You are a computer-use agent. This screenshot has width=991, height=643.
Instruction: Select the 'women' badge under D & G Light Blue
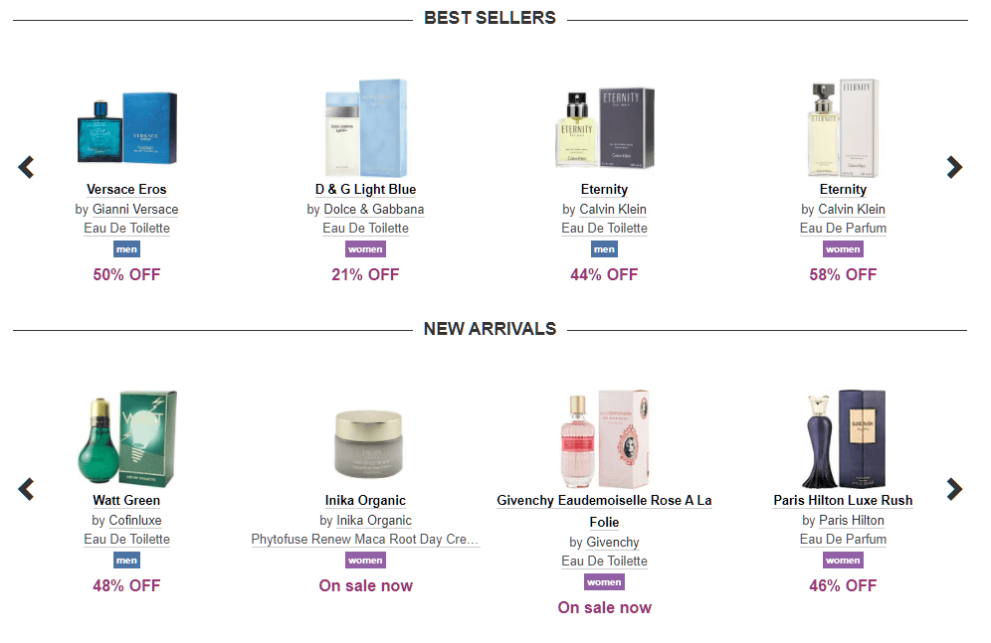[x=365, y=249]
